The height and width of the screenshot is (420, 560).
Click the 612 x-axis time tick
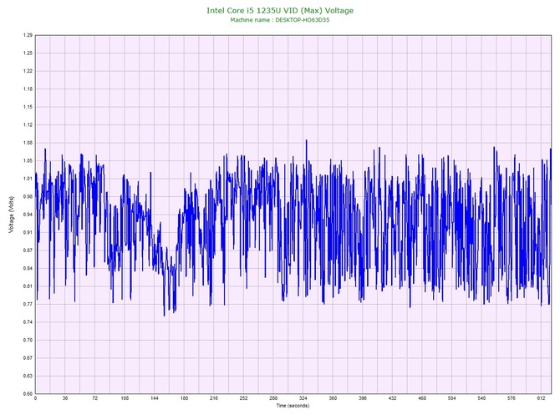541,398
